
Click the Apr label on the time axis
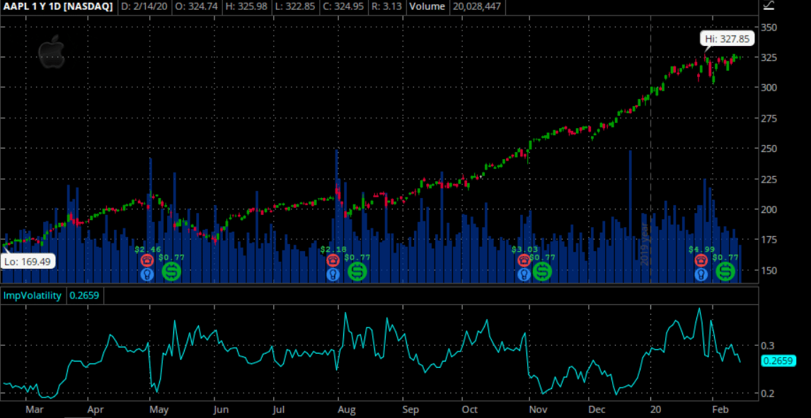(x=95, y=410)
